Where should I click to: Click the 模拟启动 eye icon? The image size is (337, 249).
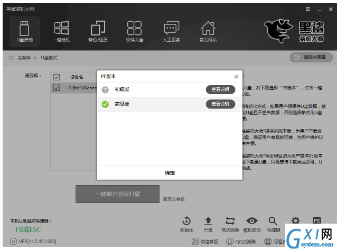point(252,224)
